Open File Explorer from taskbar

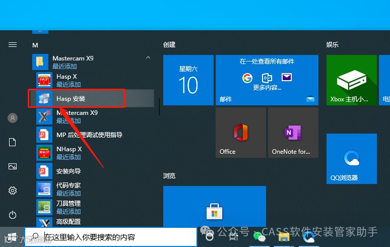pyautogui.click(x=284, y=237)
